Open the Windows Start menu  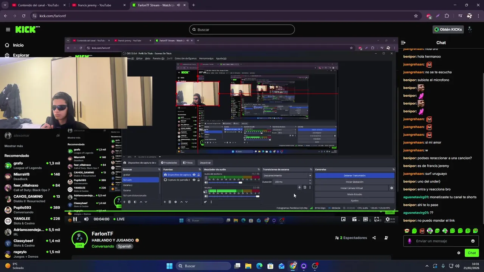point(169,266)
